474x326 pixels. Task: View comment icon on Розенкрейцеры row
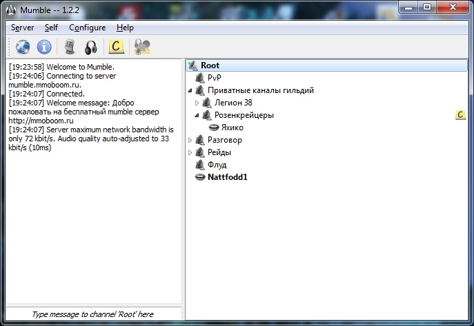pyautogui.click(x=460, y=114)
